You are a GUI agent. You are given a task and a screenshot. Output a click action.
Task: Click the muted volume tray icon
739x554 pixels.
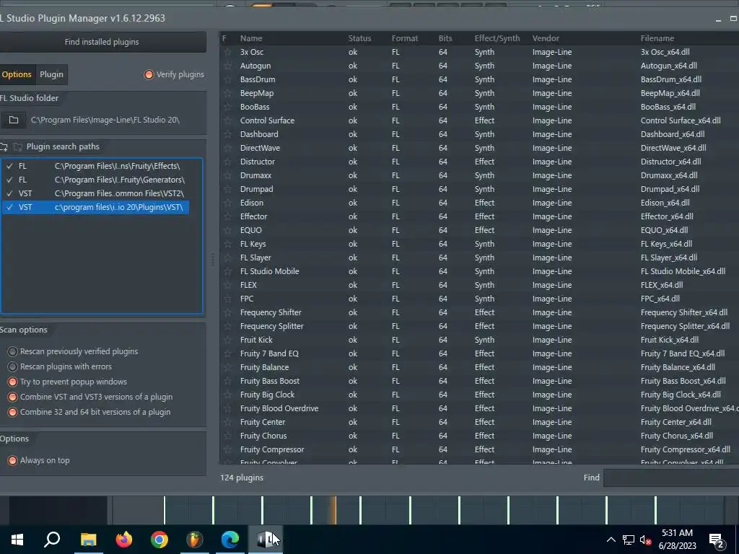(x=645, y=540)
